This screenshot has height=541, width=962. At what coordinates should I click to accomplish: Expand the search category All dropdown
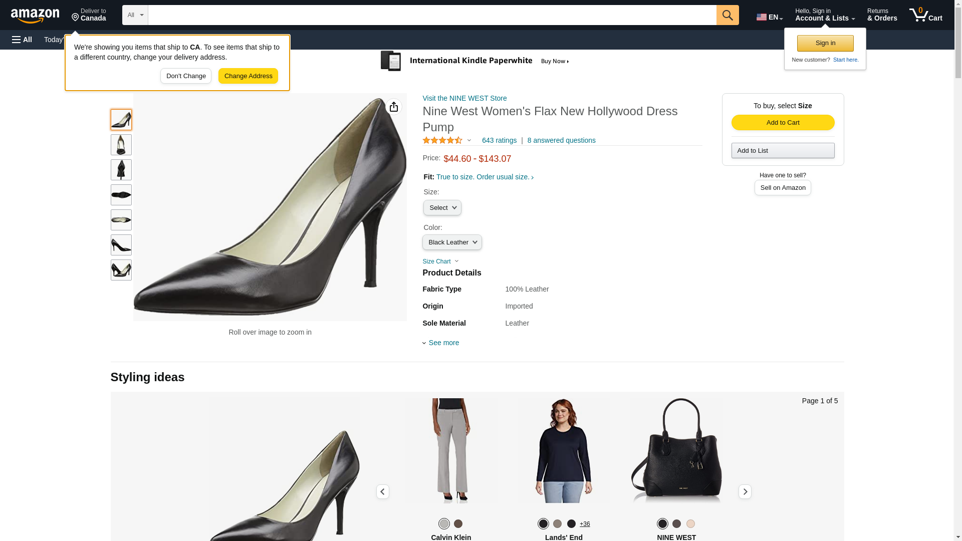[x=135, y=15]
